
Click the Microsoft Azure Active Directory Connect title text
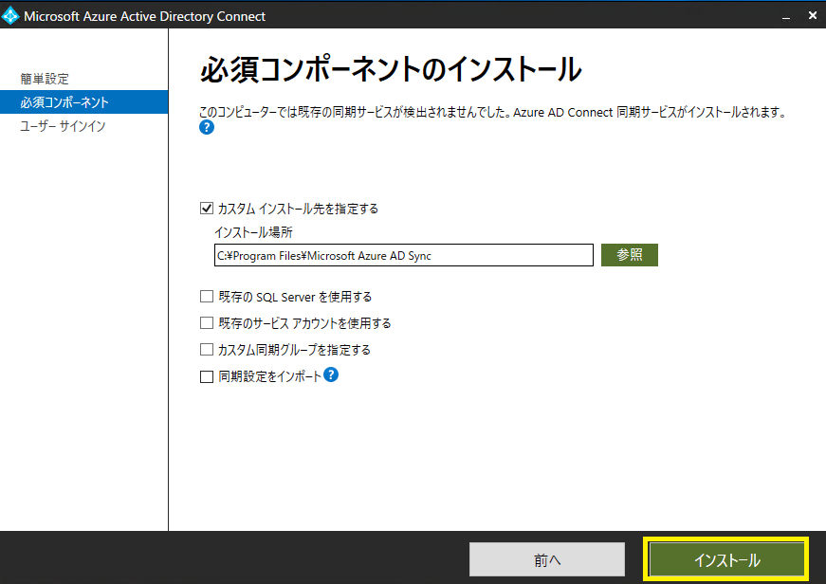click(x=144, y=16)
